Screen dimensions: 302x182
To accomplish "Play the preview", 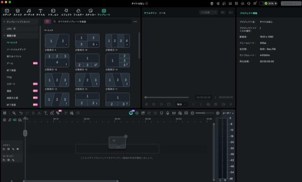I will (x=161, y=104).
